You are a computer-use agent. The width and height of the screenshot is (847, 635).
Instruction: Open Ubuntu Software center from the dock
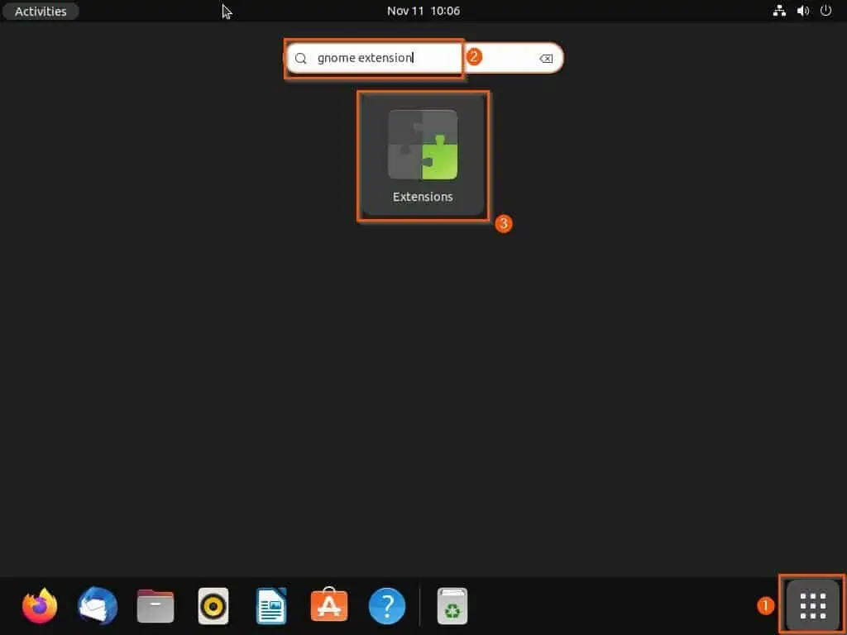[328, 604]
